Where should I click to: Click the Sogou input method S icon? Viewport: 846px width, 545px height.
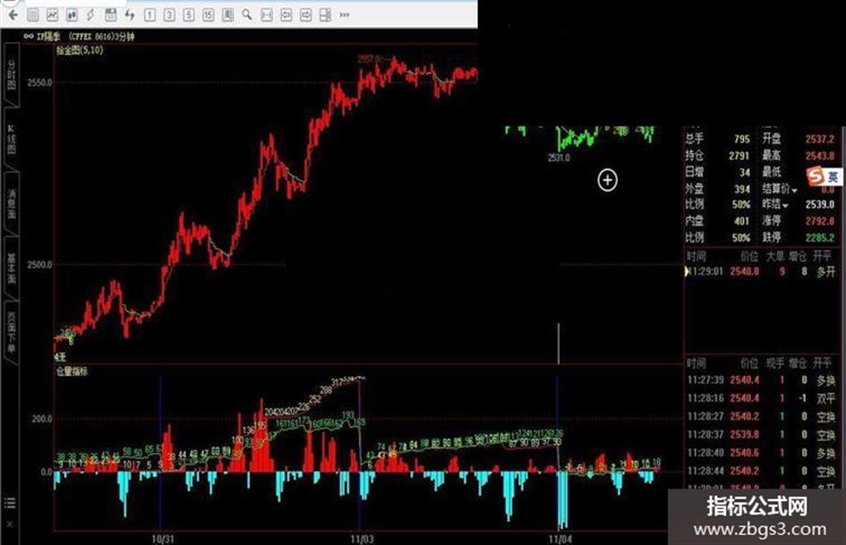point(816,176)
